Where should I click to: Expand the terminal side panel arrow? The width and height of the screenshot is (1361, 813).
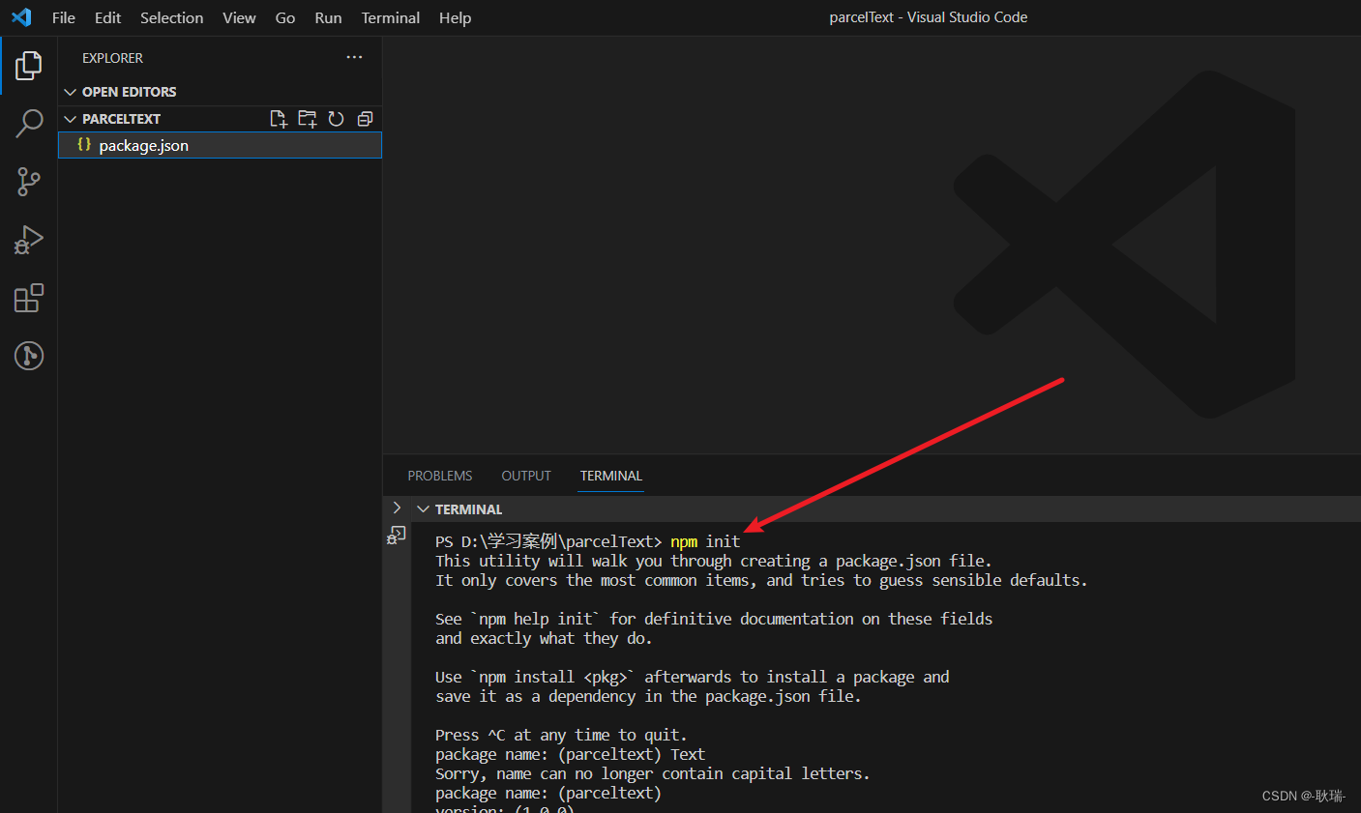397,508
